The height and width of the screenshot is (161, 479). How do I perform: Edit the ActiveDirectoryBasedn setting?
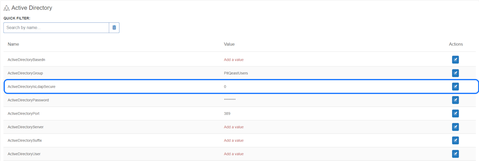point(455,60)
